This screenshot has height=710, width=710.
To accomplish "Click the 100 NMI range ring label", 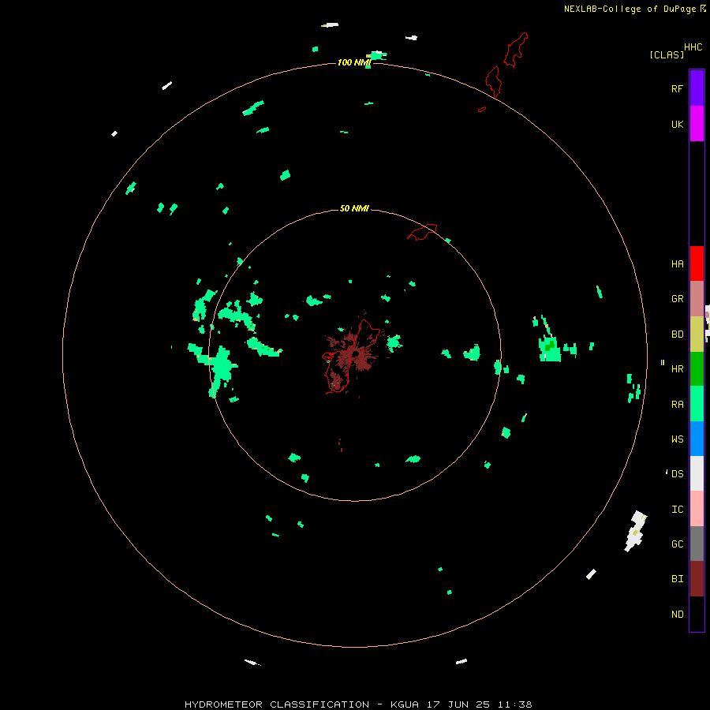I will coord(354,62).
